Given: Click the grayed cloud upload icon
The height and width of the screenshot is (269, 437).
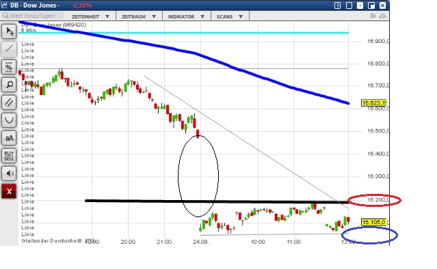Looking at the screenshot, I should point(382,16).
